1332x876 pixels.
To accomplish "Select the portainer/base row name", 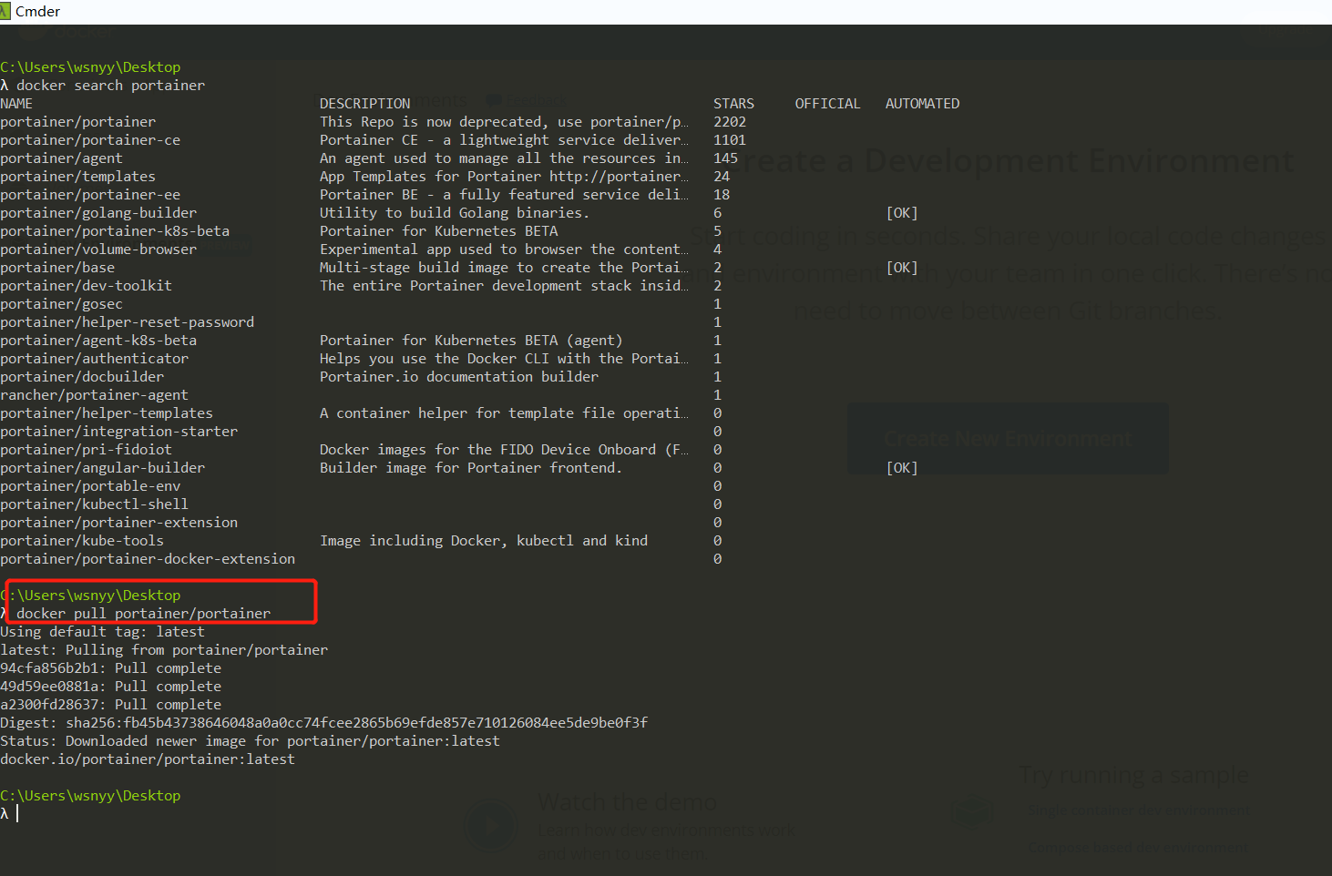I will point(57,268).
